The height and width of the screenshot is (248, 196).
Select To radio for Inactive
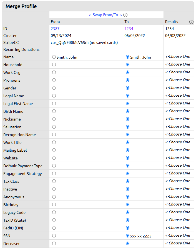pyautogui.click(x=127, y=189)
